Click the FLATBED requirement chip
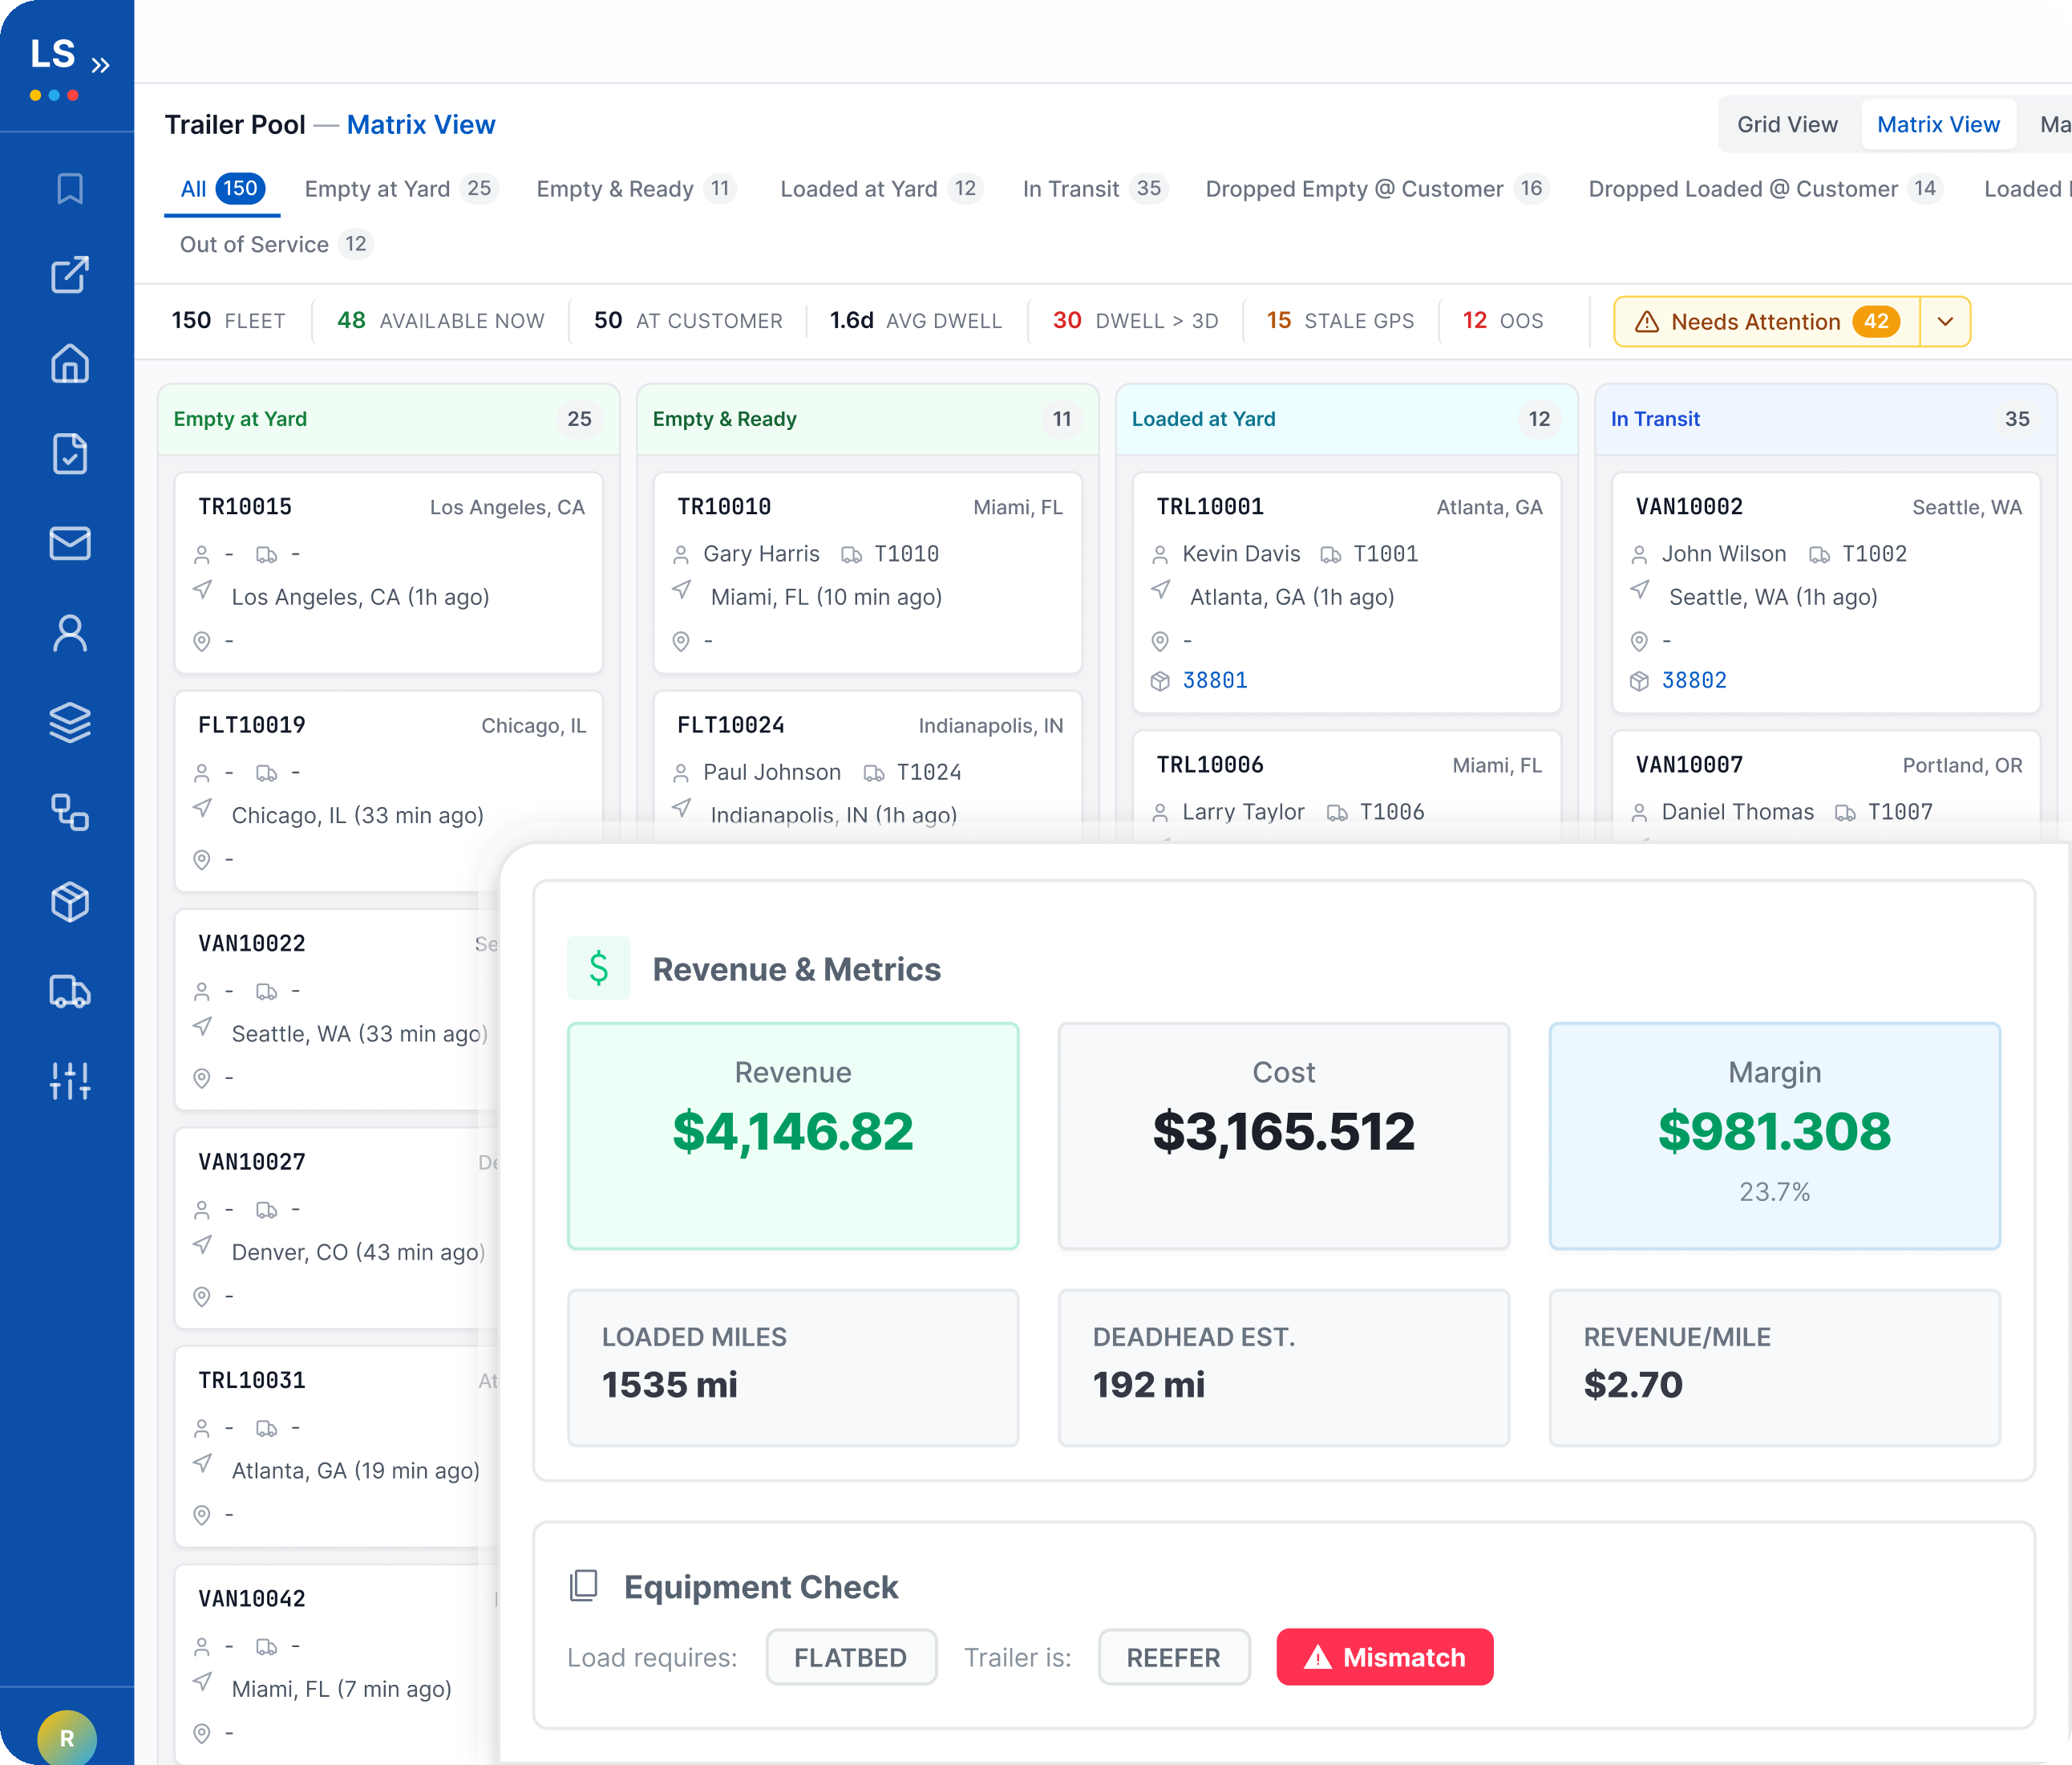Image resolution: width=2072 pixels, height=1765 pixels. [851, 1657]
